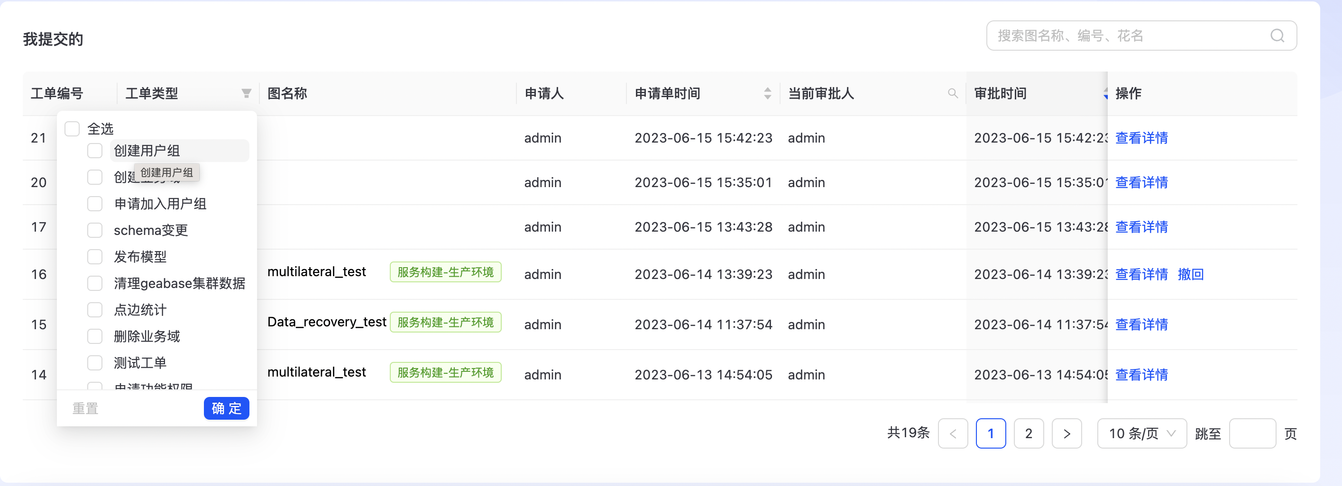Click the 共19条 total count text
Screen dimensions: 1342x486
908,433
